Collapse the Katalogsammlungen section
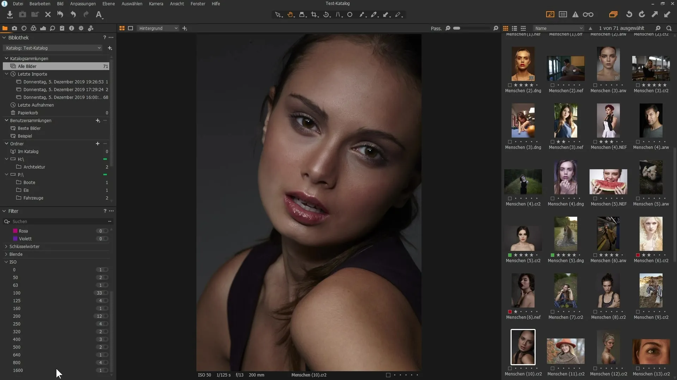The width and height of the screenshot is (677, 380). [x=6, y=58]
